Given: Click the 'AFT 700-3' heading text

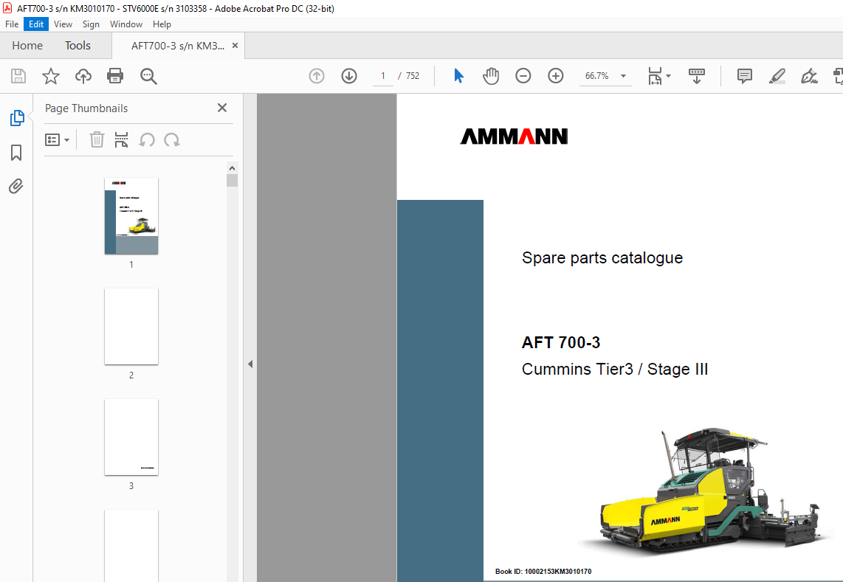Looking at the screenshot, I should [561, 342].
